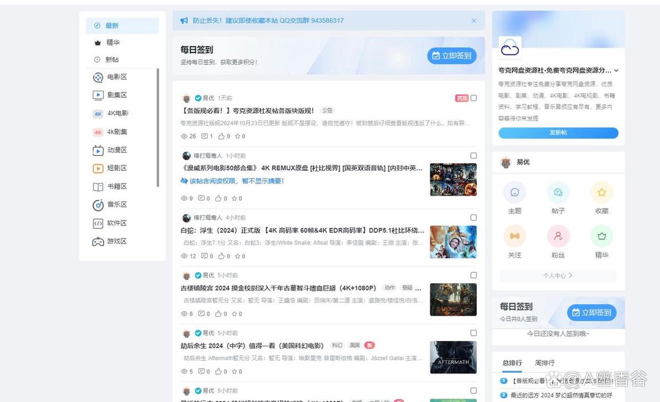Click 公告 tag on 各版规必看 post
Image resolution: width=660 pixels, height=402 pixels.
[x=327, y=111]
